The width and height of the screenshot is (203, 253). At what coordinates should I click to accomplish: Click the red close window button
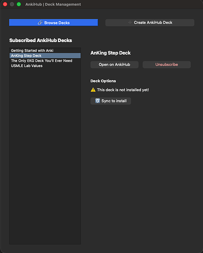pos(5,4)
